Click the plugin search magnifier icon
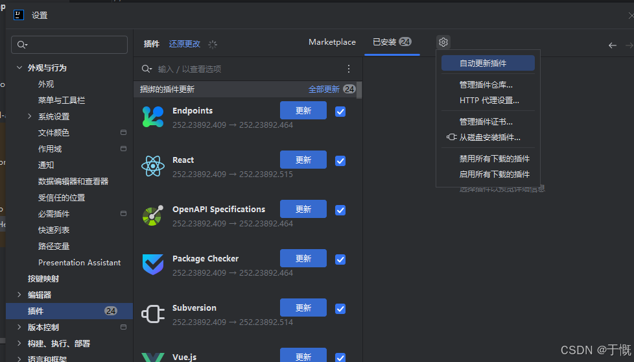This screenshot has width=634, height=362. [x=147, y=69]
